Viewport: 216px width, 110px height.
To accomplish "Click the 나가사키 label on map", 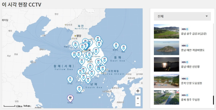I will (107, 92).
